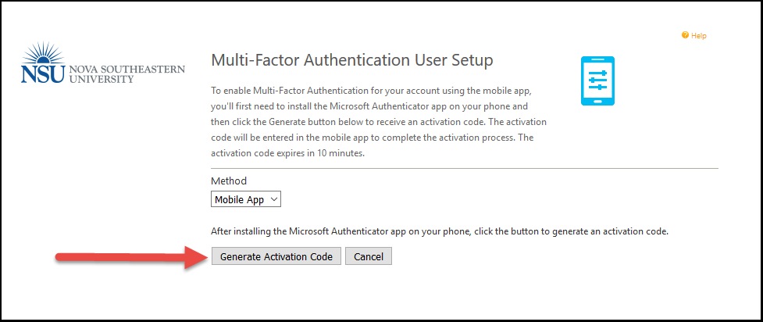
Task: Click the orange Help question mark icon
Action: [685, 36]
